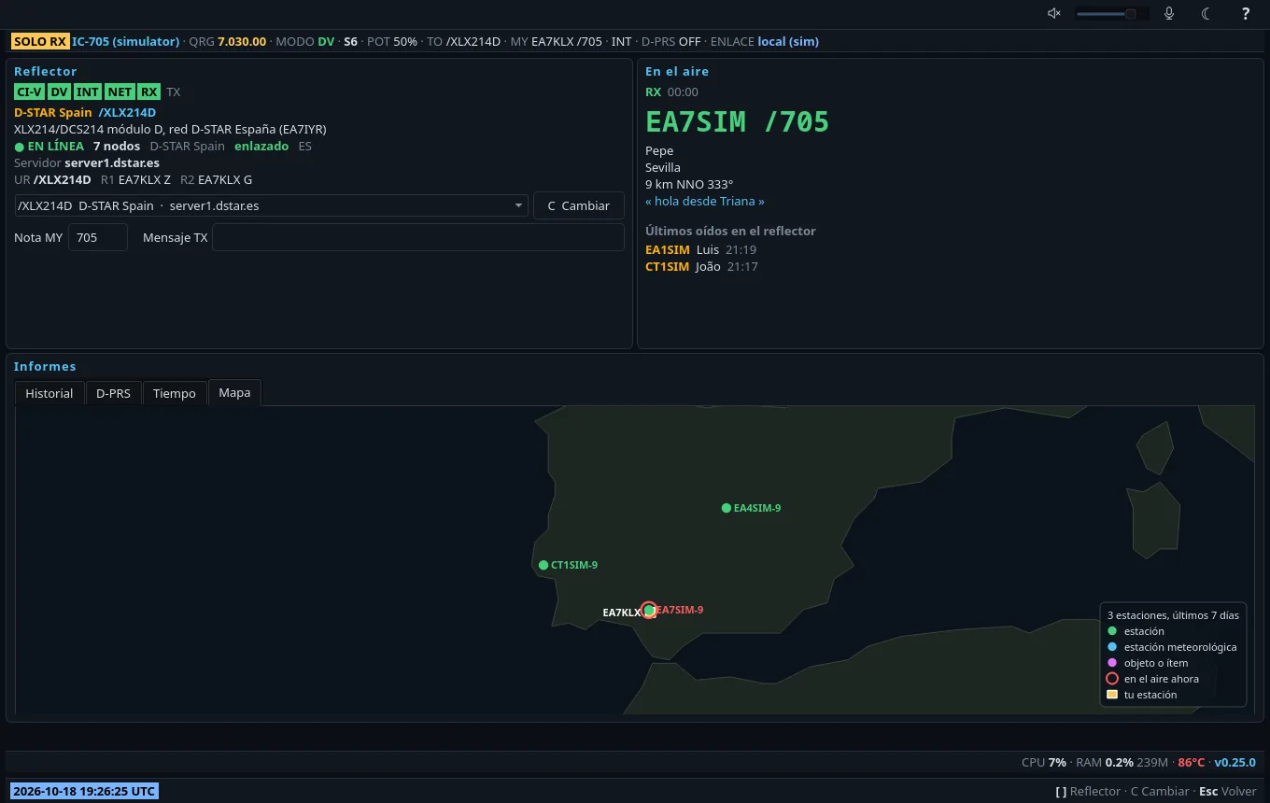
Task: Focus the Nota MY input field
Action: (x=98, y=237)
